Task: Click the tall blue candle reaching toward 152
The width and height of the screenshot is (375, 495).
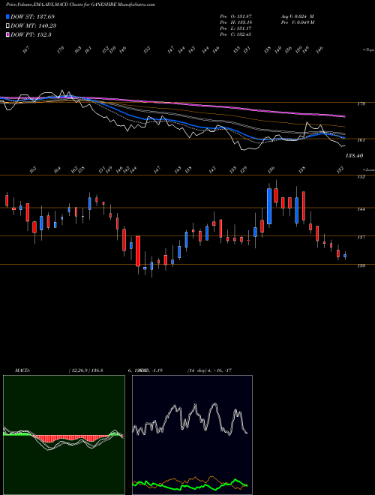Action: (269, 206)
